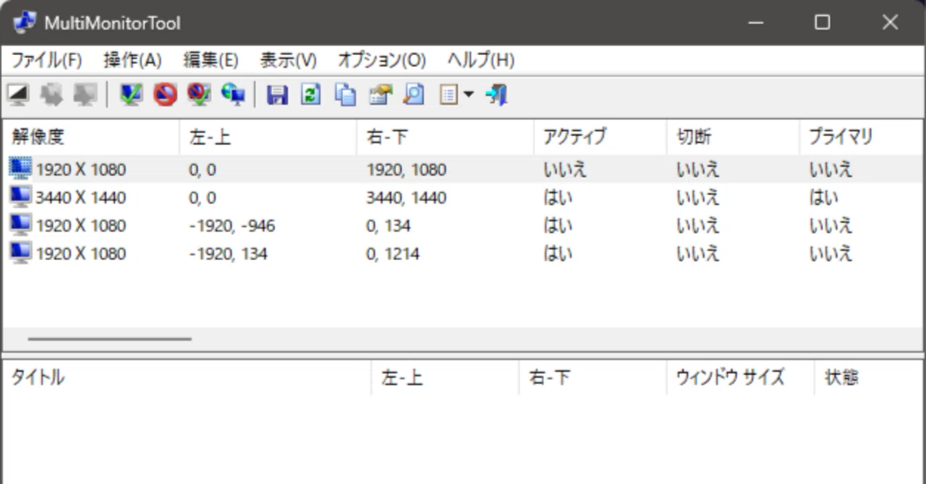926x484 pixels.
Task: Expand the dropdown arrow next to report icon
Action: [468, 95]
